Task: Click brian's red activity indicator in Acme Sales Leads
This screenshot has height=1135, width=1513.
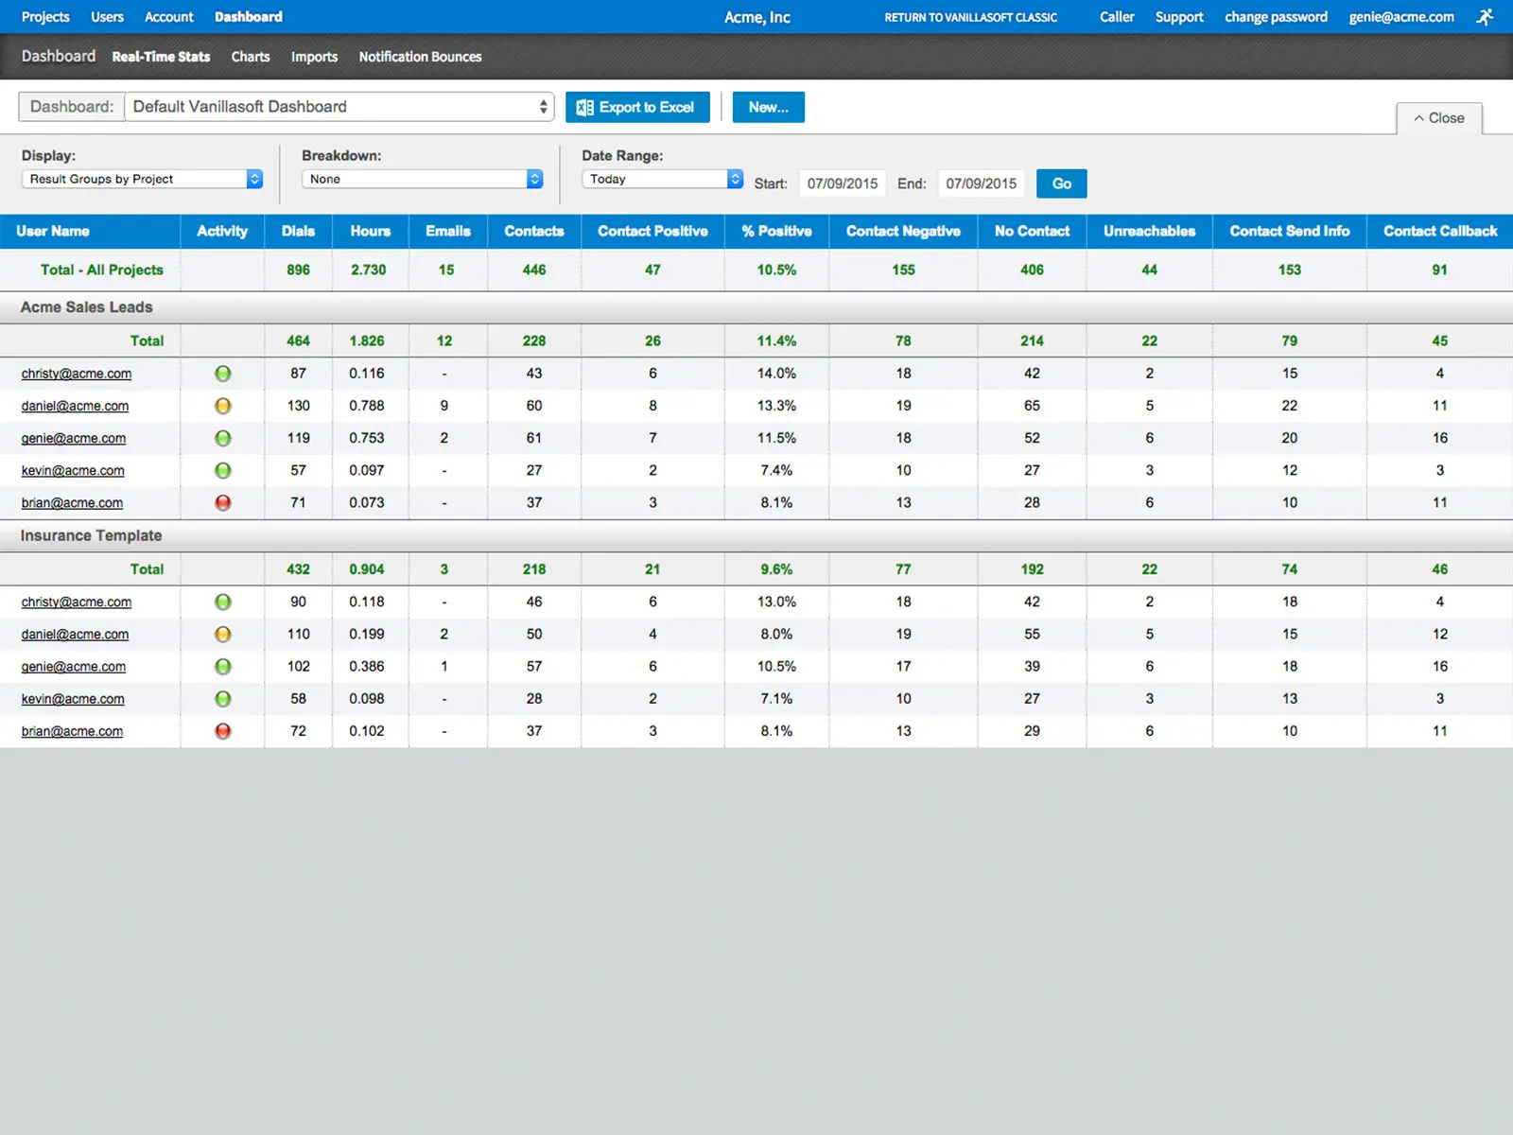Action: point(223,503)
